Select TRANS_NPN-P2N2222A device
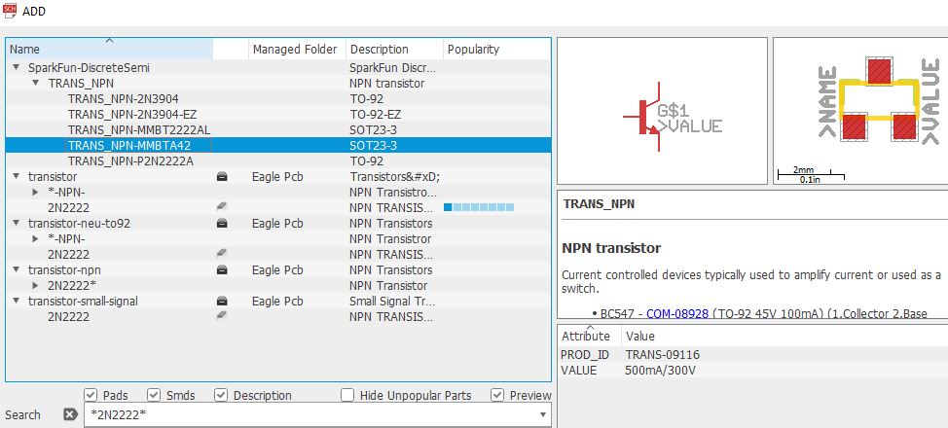 coord(131,160)
